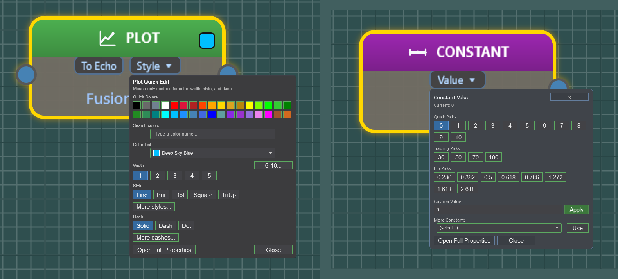Image resolution: width=618 pixels, height=279 pixels.
Task: Choose Dash under the Dash section
Action: [x=165, y=226]
